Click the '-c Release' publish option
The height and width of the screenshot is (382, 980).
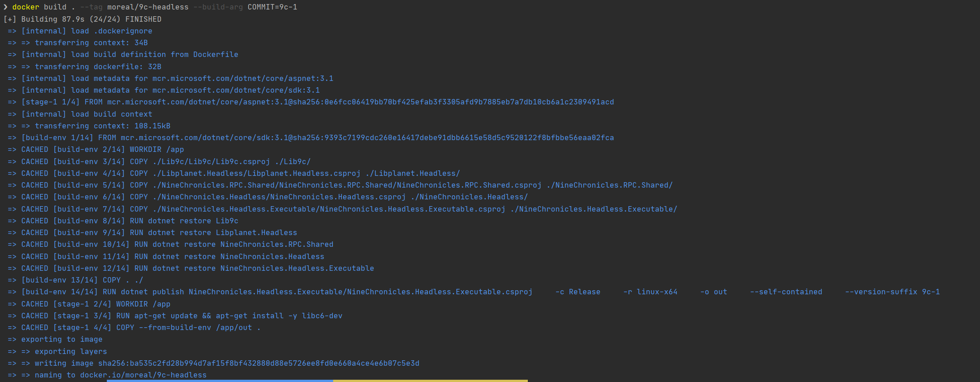pos(578,292)
